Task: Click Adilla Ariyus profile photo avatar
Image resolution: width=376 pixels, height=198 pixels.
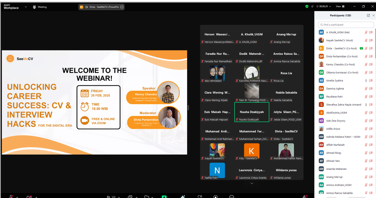Action: point(321,129)
